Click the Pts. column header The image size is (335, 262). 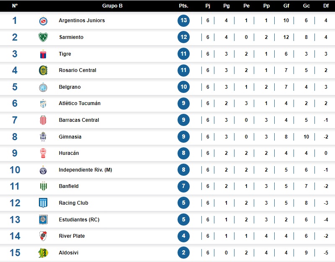(x=183, y=6)
